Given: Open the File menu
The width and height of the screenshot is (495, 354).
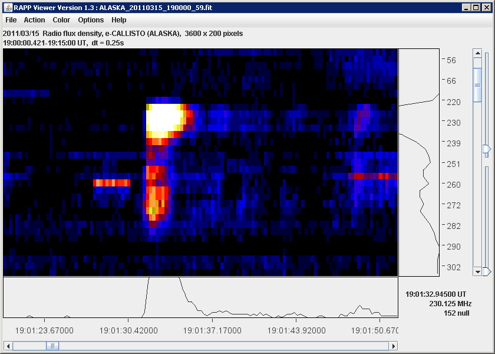Looking at the screenshot, I should 11,20.
